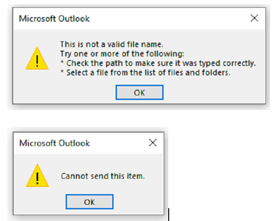Click the "This is not a valid file name" text
Image resolution: width=276 pixels, height=221 pixels.
point(111,44)
